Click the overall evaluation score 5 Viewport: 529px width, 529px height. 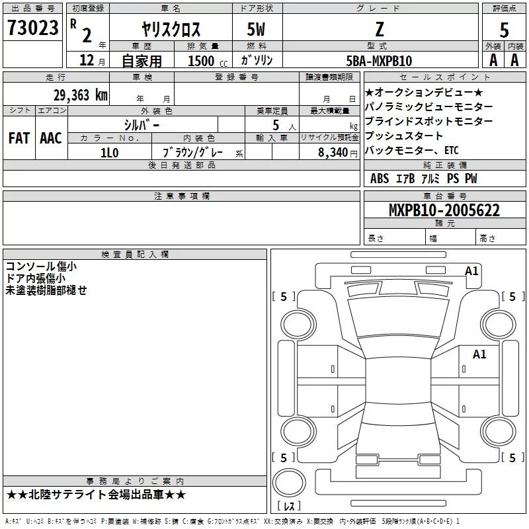tap(504, 29)
